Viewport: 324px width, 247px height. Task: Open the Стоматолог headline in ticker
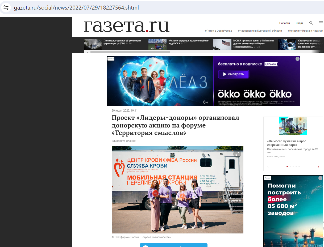click(x=311, y=44)
